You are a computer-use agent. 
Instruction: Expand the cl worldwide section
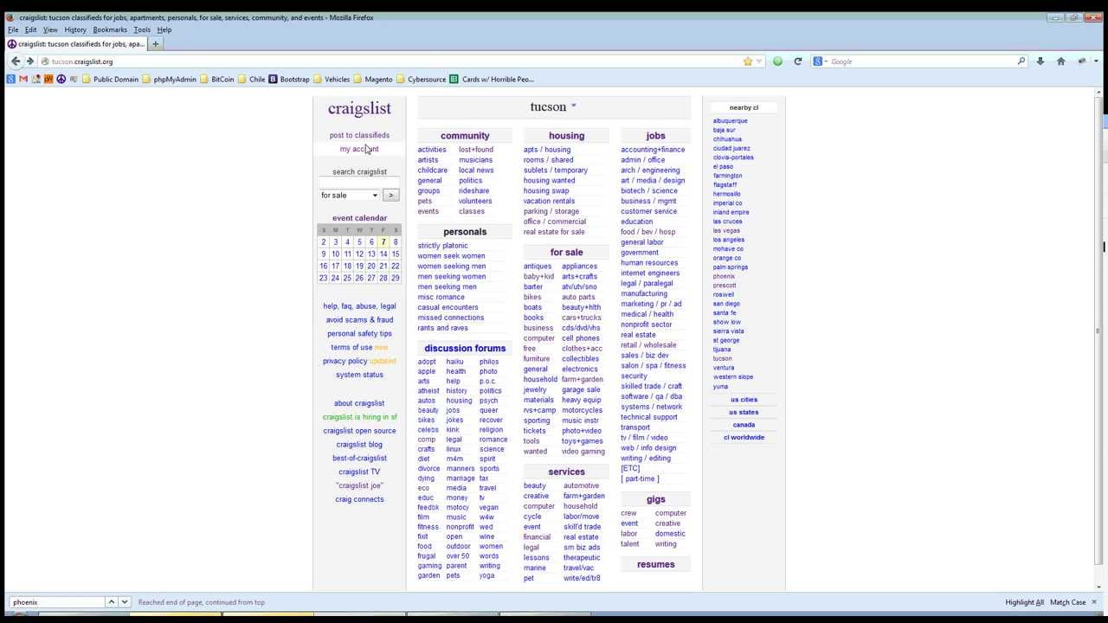click(x=744, y=437)
